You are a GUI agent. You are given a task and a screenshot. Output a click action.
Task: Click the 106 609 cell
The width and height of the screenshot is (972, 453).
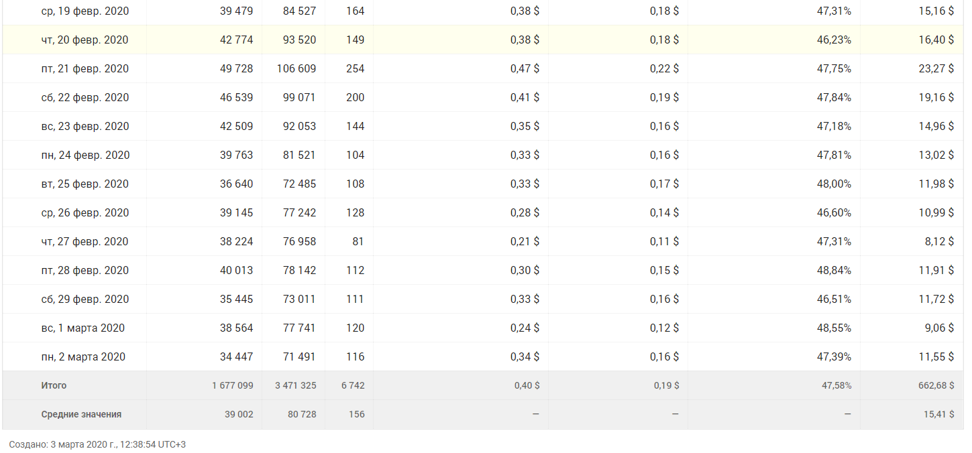coord(296,69)
